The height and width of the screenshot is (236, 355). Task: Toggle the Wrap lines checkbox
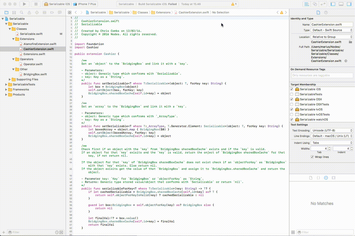coord(312,157)
